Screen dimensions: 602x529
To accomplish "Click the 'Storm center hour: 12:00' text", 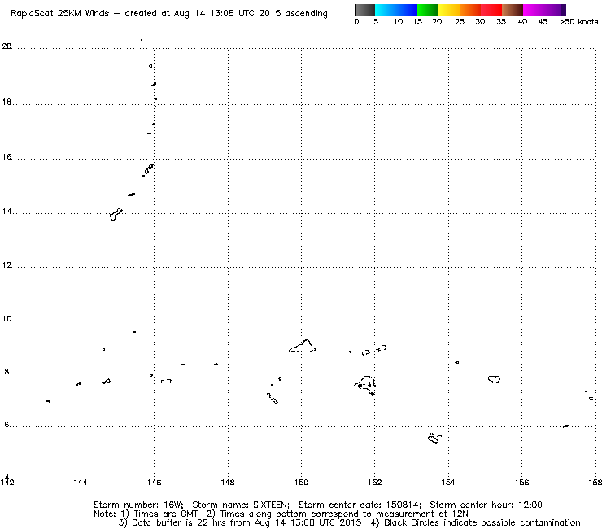I will click(486, 505).
